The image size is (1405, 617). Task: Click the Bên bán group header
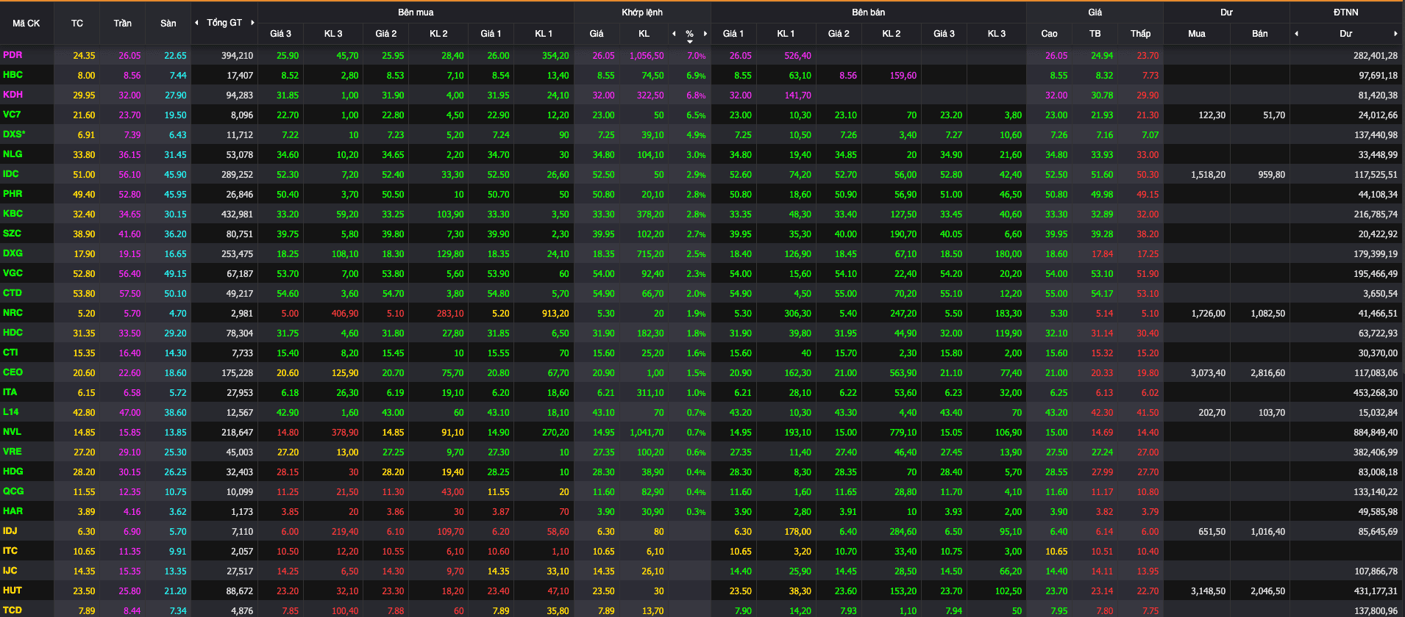click(x=869, y=12)
